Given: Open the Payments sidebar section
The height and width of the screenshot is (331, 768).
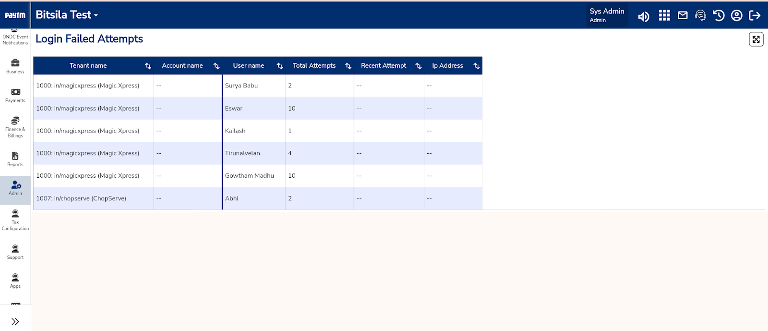Looking at the screenshot, I should pyautogui.click(x=15, y=95).
